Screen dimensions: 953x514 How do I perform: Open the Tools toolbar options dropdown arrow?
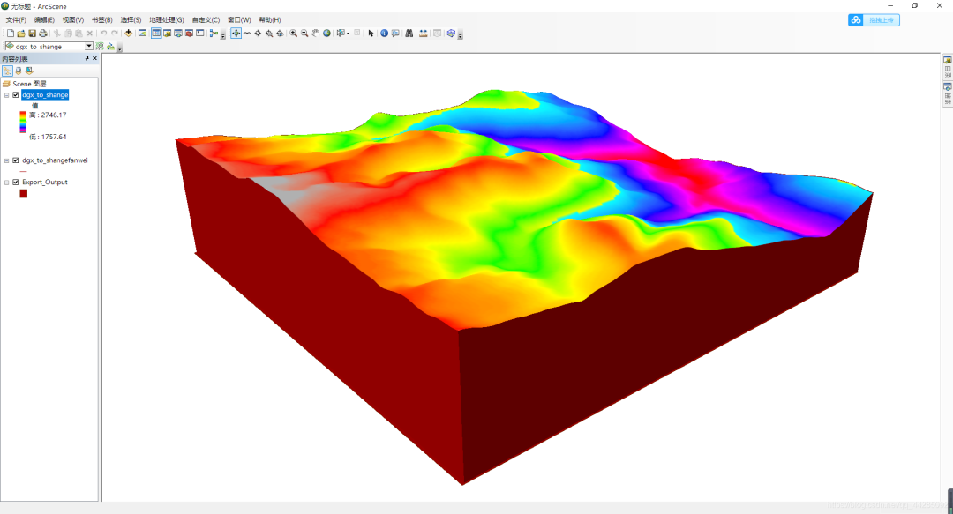pyautogui.click(x=460, y=36)
